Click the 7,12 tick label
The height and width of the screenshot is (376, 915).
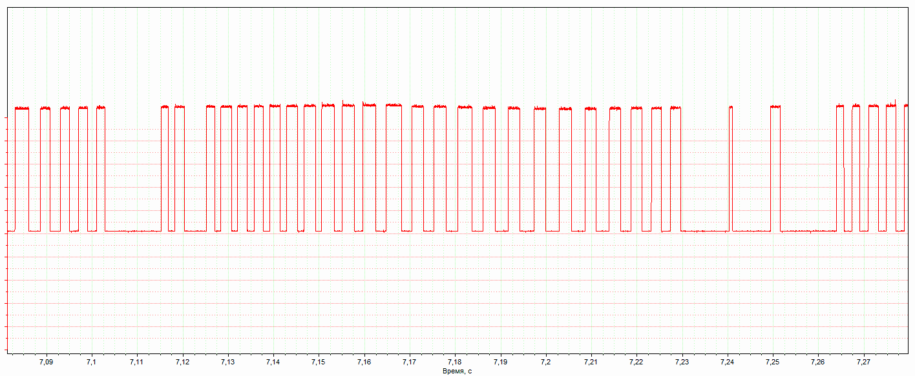click(182, 363)
